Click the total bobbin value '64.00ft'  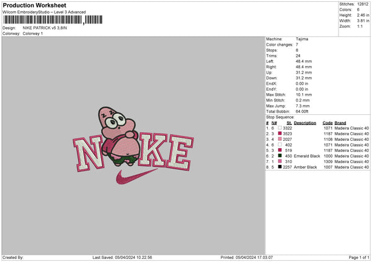[x=302, y=111]
